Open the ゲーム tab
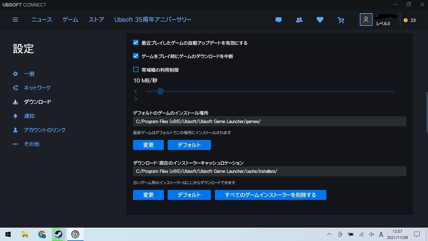The height and width of the screenshot is (241, 428). coord(70,20)
